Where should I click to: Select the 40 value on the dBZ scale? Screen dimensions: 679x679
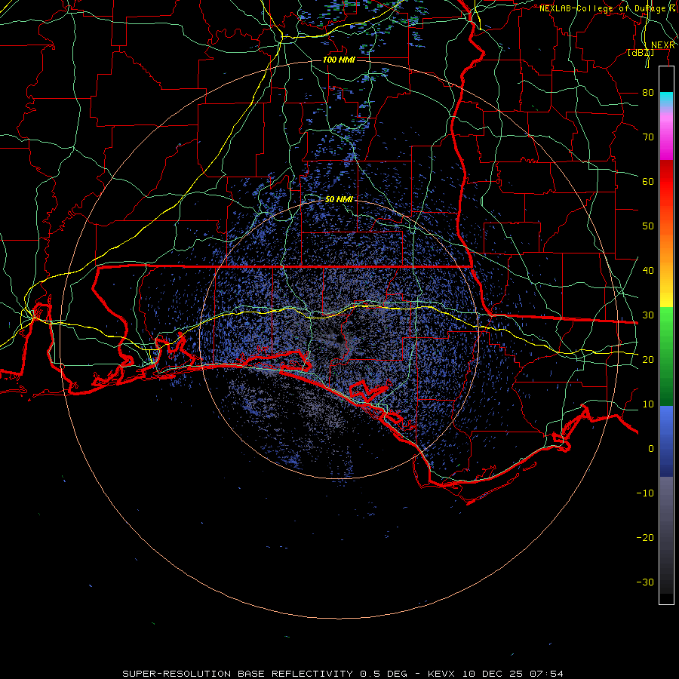648,271
